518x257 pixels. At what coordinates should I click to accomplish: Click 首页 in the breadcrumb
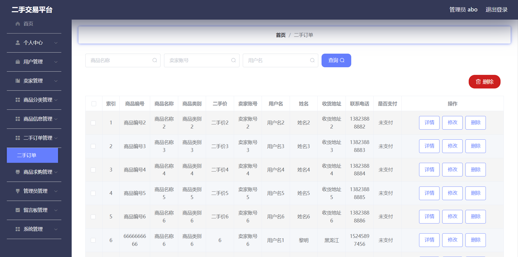click(x=281, y=35)
